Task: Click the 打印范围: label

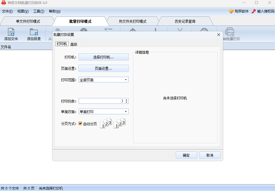Action: [69, 80]
